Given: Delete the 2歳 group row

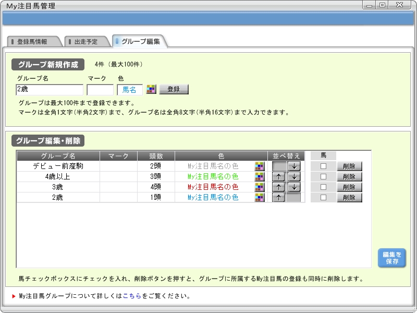Looking at the screenshot, I should 349,198.
